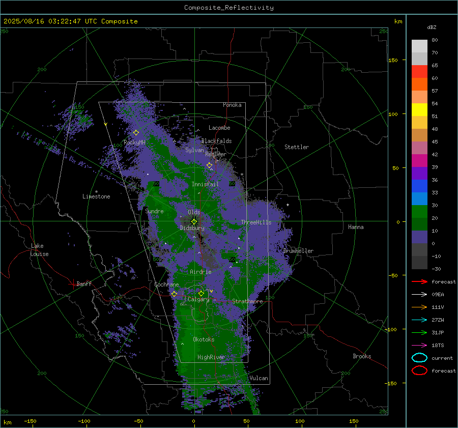458x428 pixels.
Task: Click the Drumheller label
Action: point(298,251)
